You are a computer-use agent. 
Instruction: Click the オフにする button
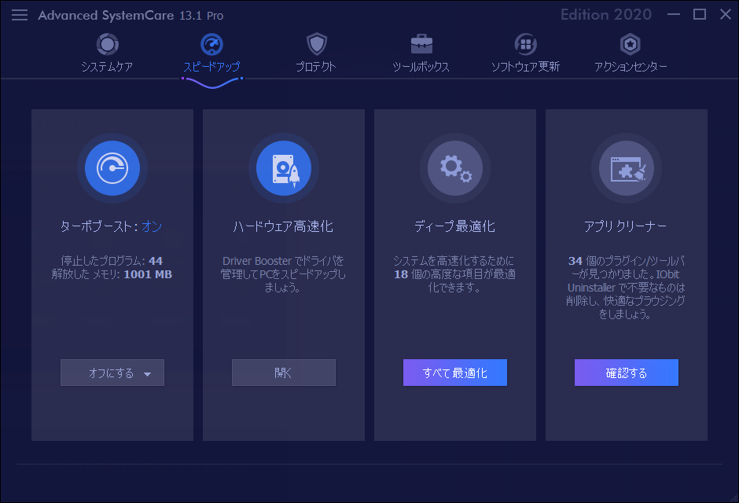[x=112, y=373]
